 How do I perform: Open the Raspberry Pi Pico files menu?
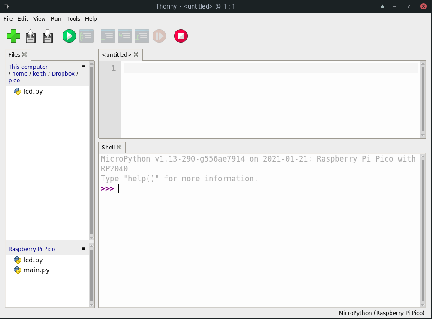click(84, 249)
